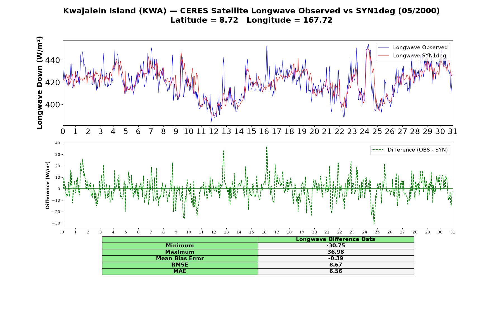This screenshot has width=503, height=335.
Task: Select the blue legend line swatch
Action: tap(383, 47)
